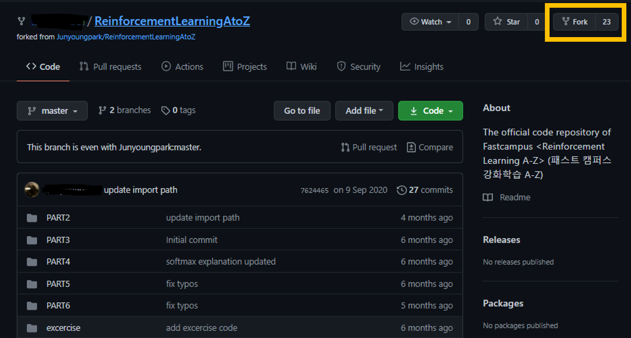Open commit hash 7624465
This screenshot has height=338, width=631.
[x=314, y=190]
